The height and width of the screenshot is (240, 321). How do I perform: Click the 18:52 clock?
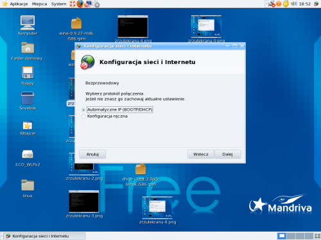(x=305, y=4)
